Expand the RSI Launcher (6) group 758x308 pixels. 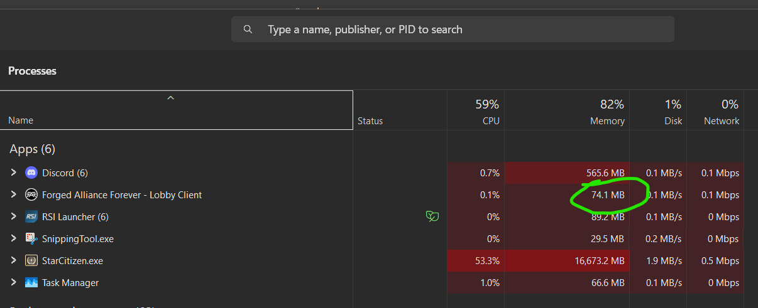pyautogui.click(x=13, y=216)
